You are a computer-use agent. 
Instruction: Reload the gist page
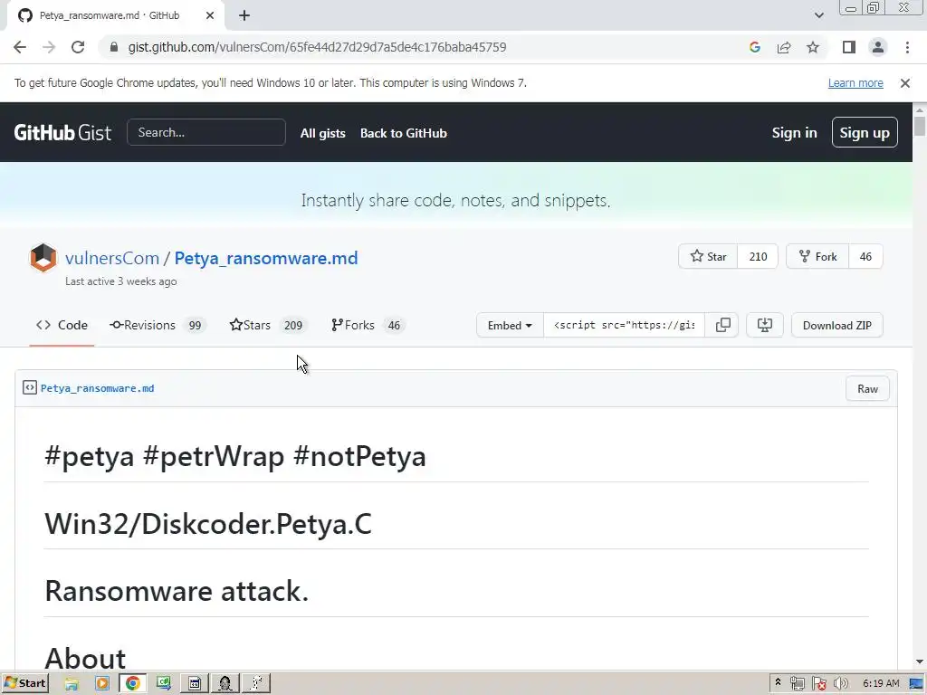point(78,47)
